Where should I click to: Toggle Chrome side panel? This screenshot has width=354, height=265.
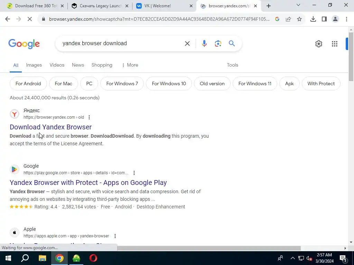tap(324, 19)
